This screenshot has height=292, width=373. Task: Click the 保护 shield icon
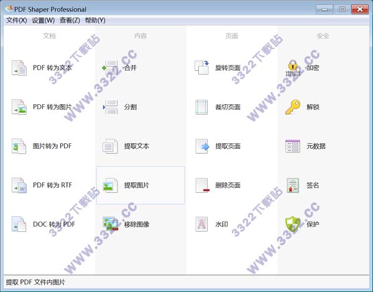[x=293, y=224]
